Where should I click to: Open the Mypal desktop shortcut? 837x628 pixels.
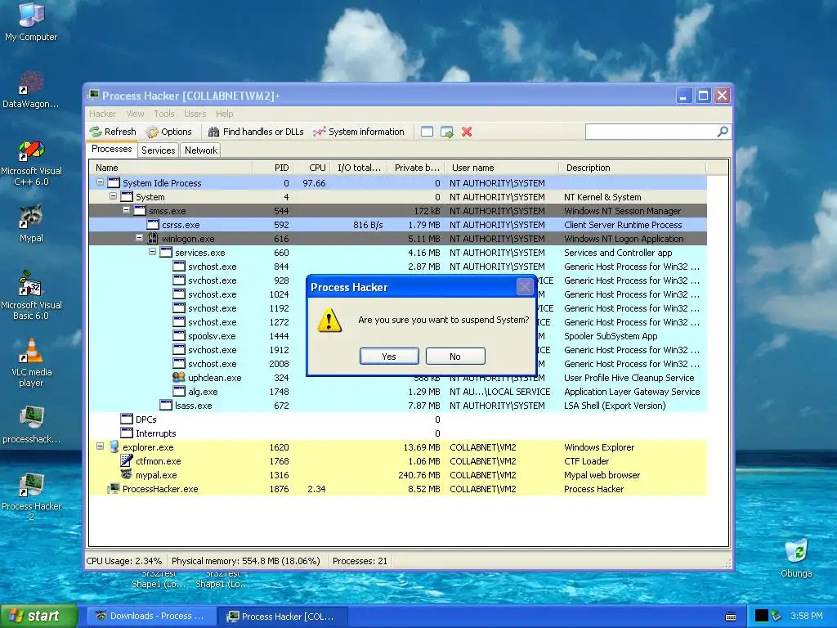click(31, 223)
